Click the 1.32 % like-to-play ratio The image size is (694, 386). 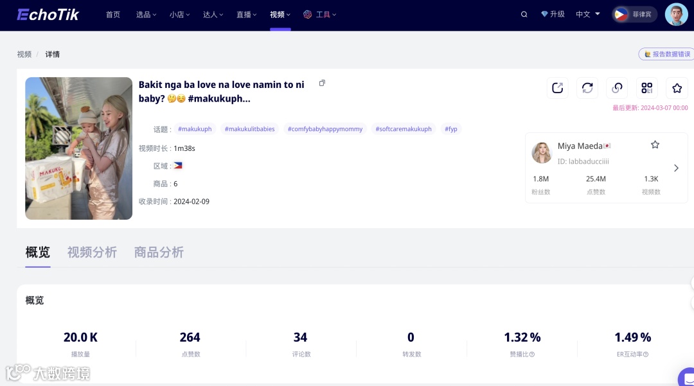point(522,337)
